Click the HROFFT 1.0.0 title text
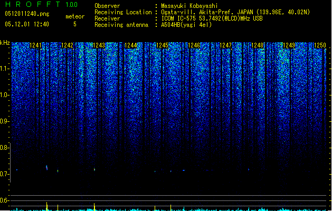The height and width of the screenshot is (211, 332). click(x=42, y=4)
